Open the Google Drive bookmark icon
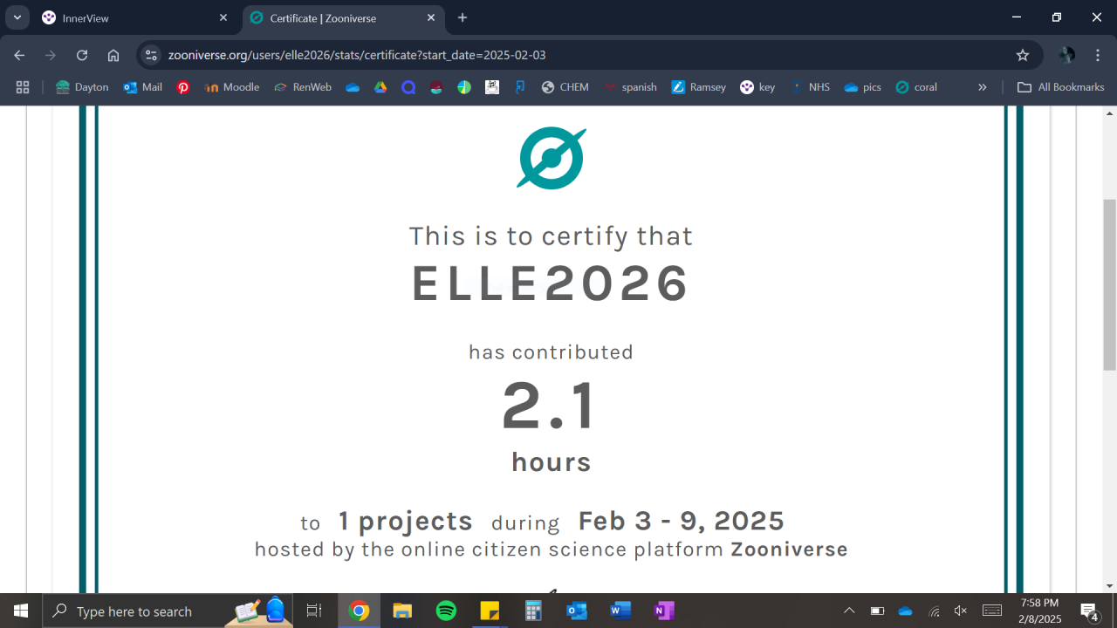Image resolution: width=1117 pixels, height=628 pixels. point(380,87)
